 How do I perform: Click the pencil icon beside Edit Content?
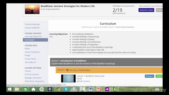click(78, 81)
